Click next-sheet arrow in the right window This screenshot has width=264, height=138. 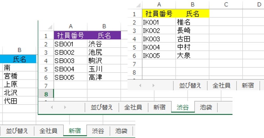click(153, 86)
